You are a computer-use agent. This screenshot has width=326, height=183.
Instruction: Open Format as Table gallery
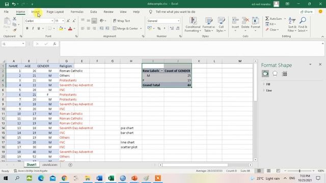click(208, 25)
